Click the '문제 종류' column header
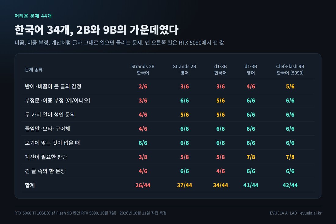 34,70
